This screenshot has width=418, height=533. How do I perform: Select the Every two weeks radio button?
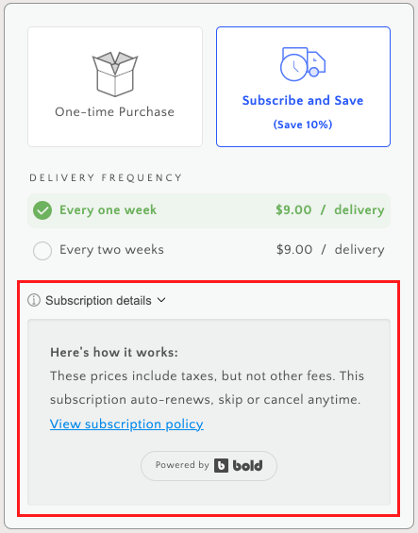(42, 251)
